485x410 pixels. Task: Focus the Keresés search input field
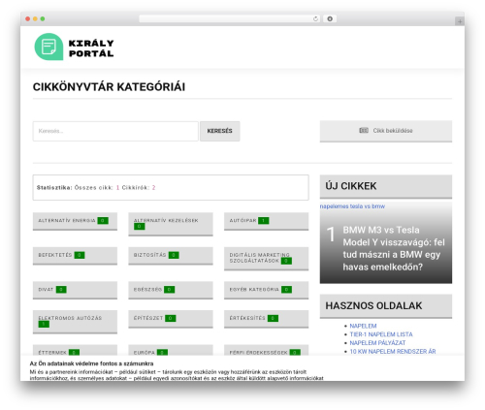coord(115,131)
